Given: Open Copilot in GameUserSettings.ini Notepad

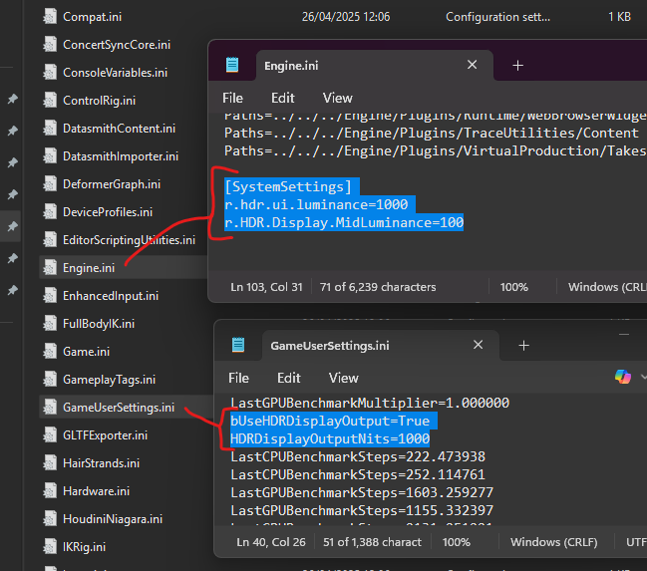Looking at the screenshot, I should 623,377.
